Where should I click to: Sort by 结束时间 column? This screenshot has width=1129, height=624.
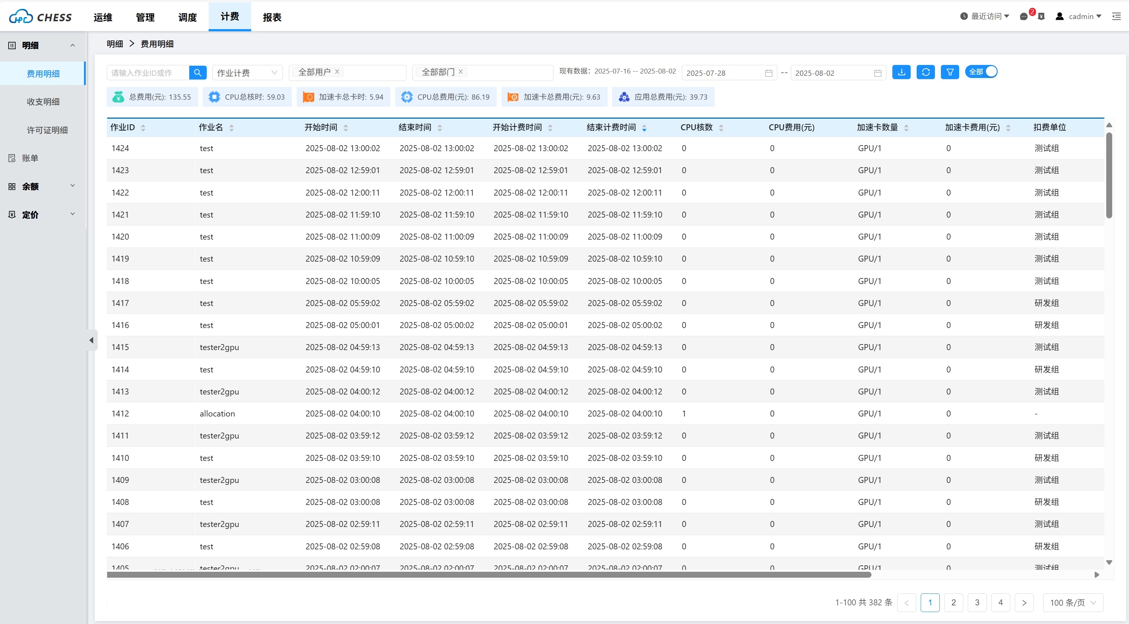pyautogui.click(x=440, y=128)
